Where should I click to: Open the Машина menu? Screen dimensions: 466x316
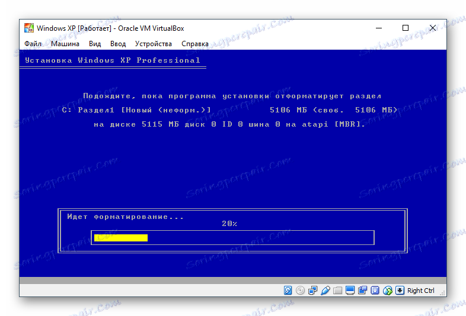click(x=65, y=44)
